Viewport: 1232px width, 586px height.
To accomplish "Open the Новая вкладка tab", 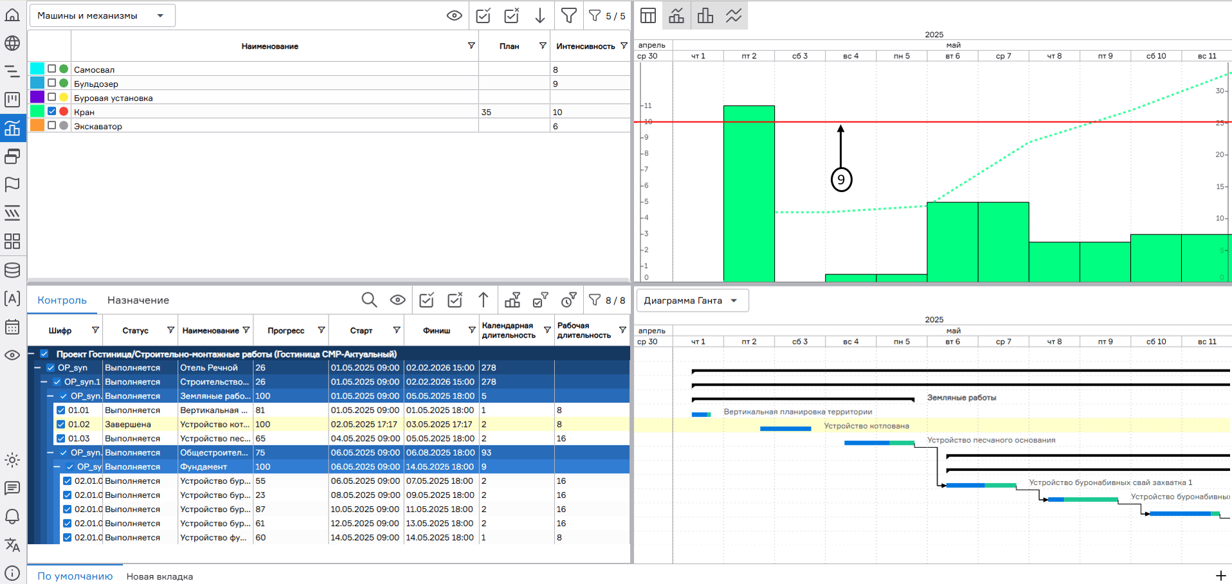I will (x=159, y=576).
